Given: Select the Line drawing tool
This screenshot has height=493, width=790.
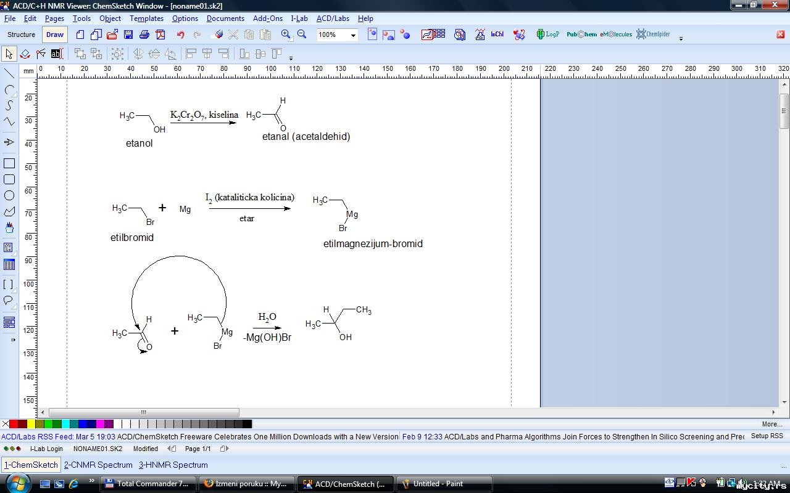Looking at the screenshot, I should pos(9,74).
